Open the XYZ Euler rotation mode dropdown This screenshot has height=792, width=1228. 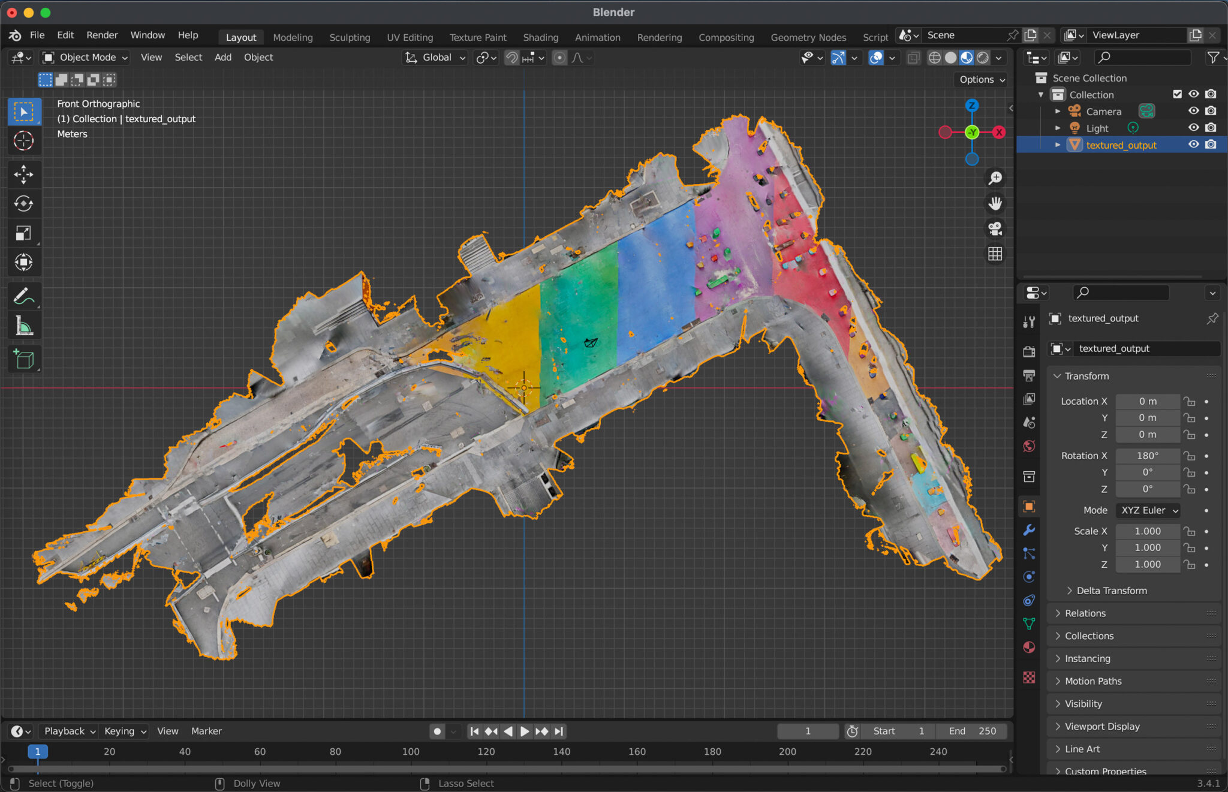click(x=1146, y=510)
